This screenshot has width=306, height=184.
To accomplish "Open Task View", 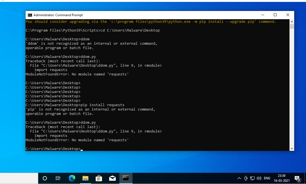I will [58, 178].
